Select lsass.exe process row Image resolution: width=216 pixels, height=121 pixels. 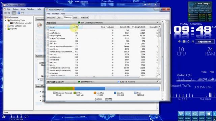point(103,63)
